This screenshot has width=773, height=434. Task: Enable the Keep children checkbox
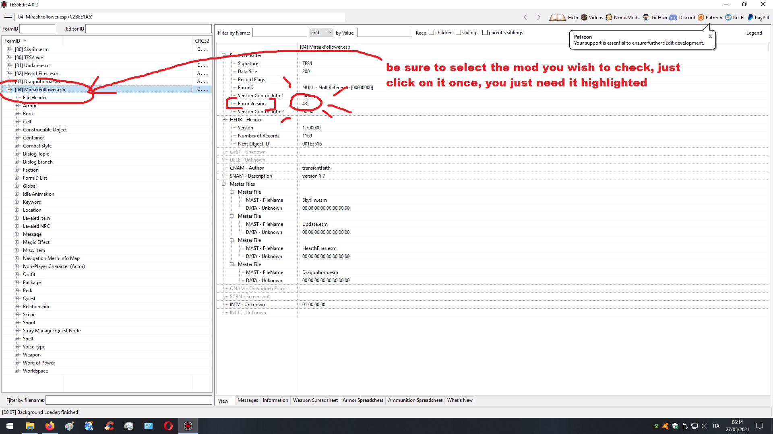click(x=432, y=33)
